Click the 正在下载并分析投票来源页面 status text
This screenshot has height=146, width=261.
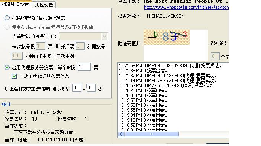(x=45, y=132)
